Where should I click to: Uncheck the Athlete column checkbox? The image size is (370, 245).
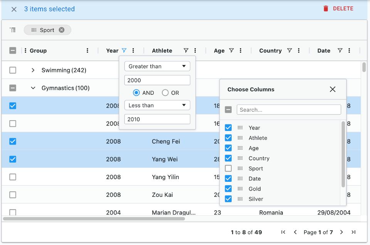[228, 138]
